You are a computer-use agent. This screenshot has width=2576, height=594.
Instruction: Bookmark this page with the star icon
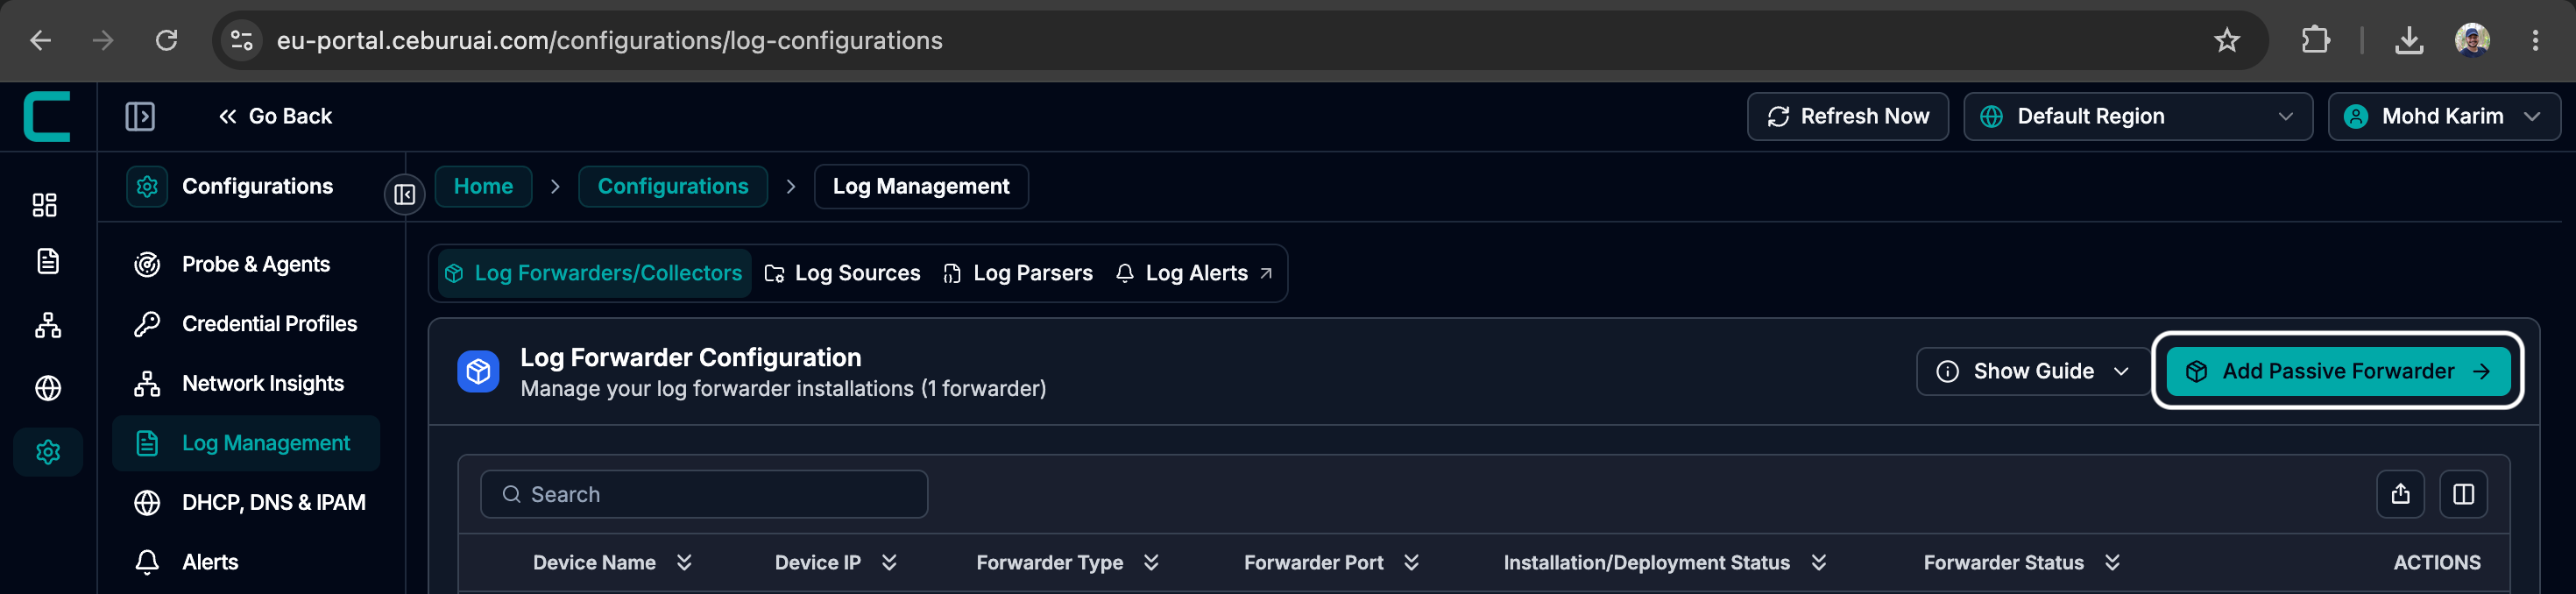point(2227,40)
